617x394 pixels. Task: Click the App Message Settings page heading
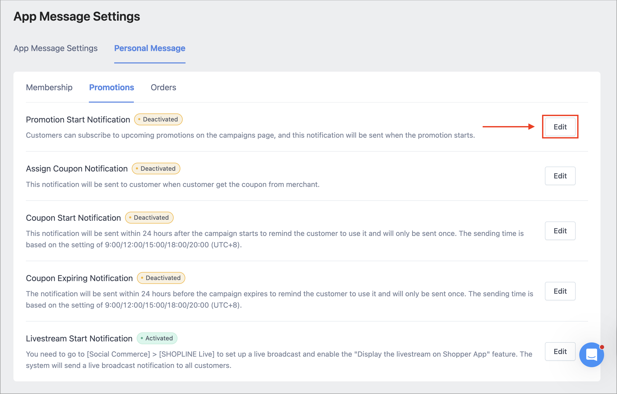(x=77, y=16)
